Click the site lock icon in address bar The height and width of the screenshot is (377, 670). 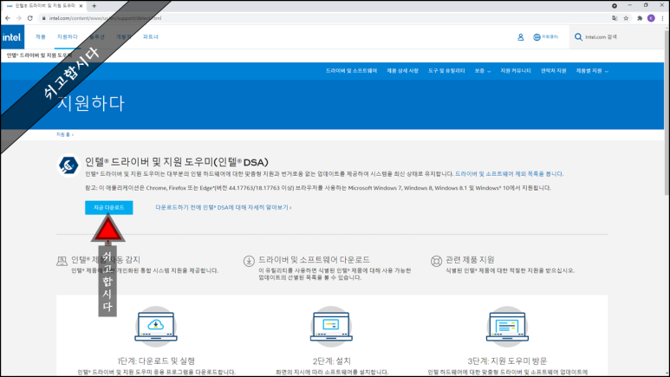(43, 18)
